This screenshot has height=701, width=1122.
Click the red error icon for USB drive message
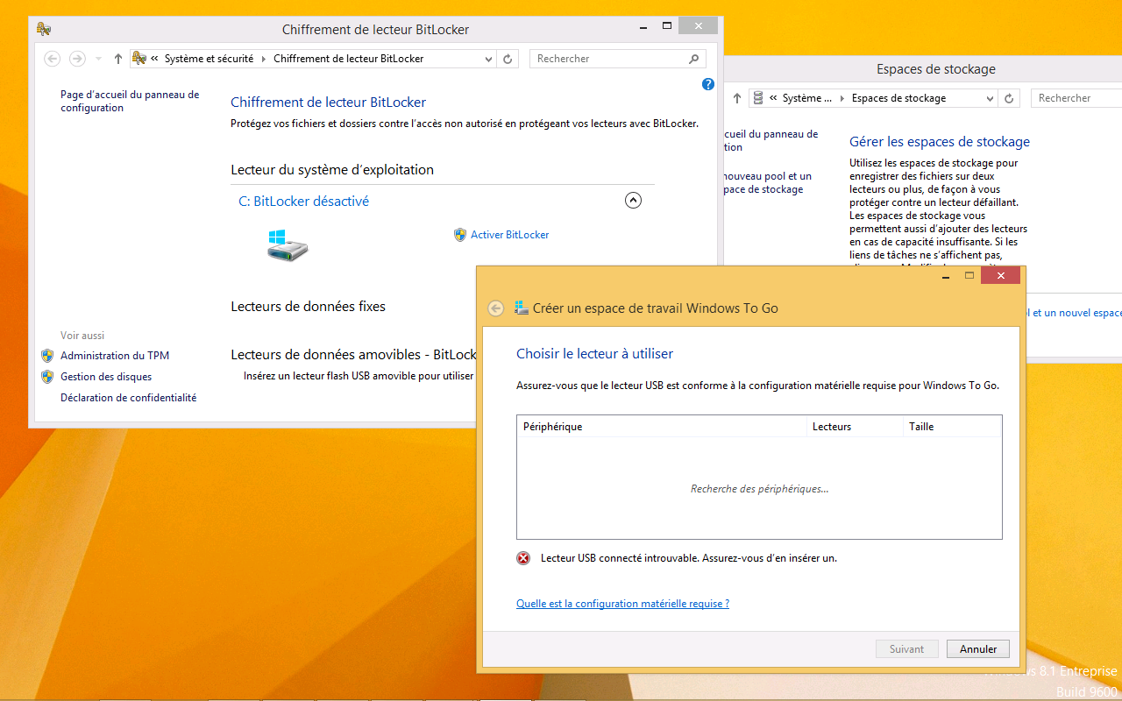(523, 558)
